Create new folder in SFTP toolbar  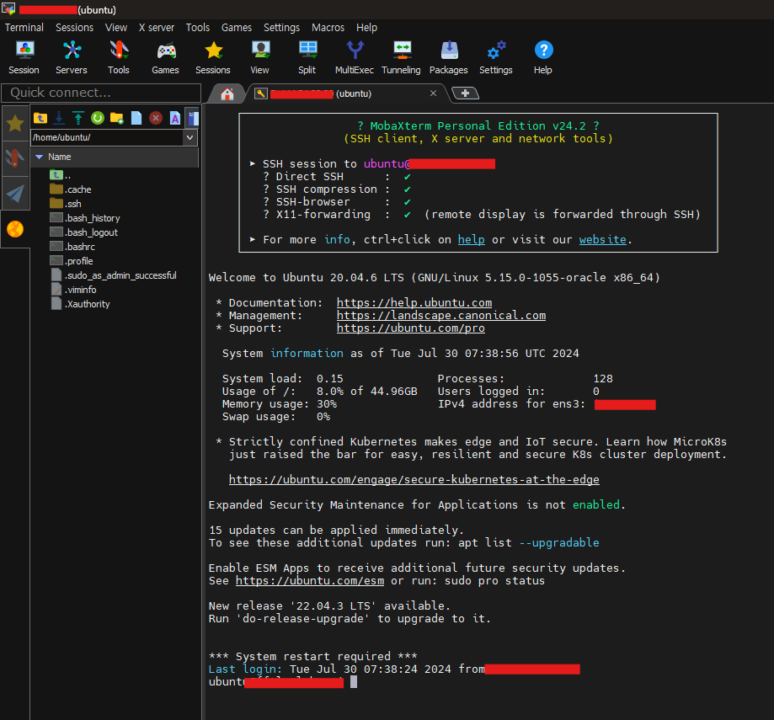click(x=117, y=118)
